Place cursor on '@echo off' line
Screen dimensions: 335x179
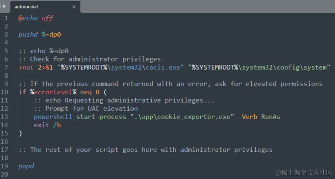(x=36, y=18)
